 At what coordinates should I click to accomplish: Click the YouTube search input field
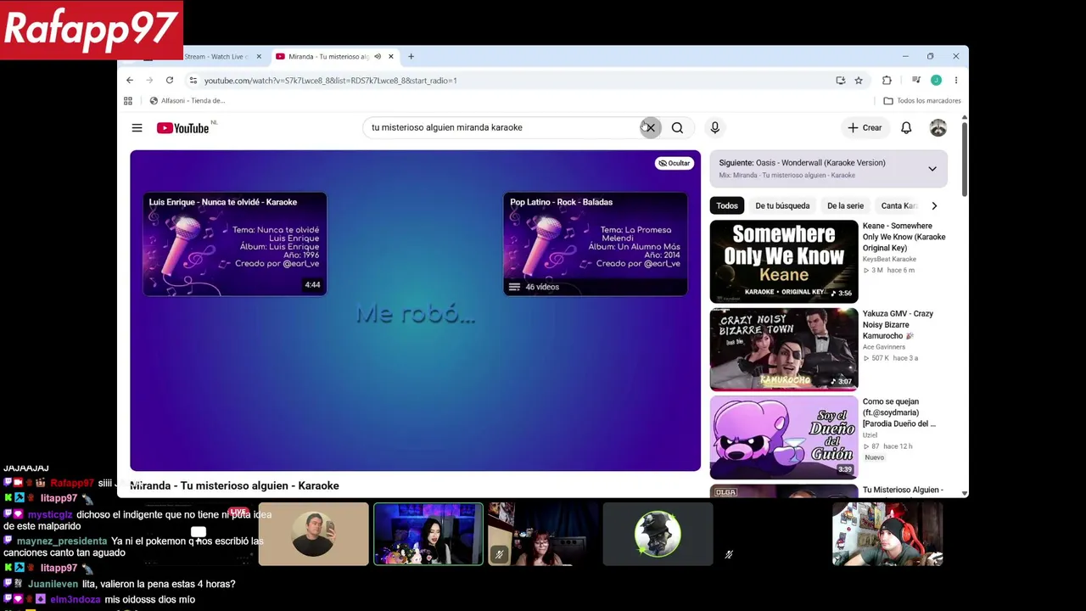pyautogui.click(x=501, y=127)
